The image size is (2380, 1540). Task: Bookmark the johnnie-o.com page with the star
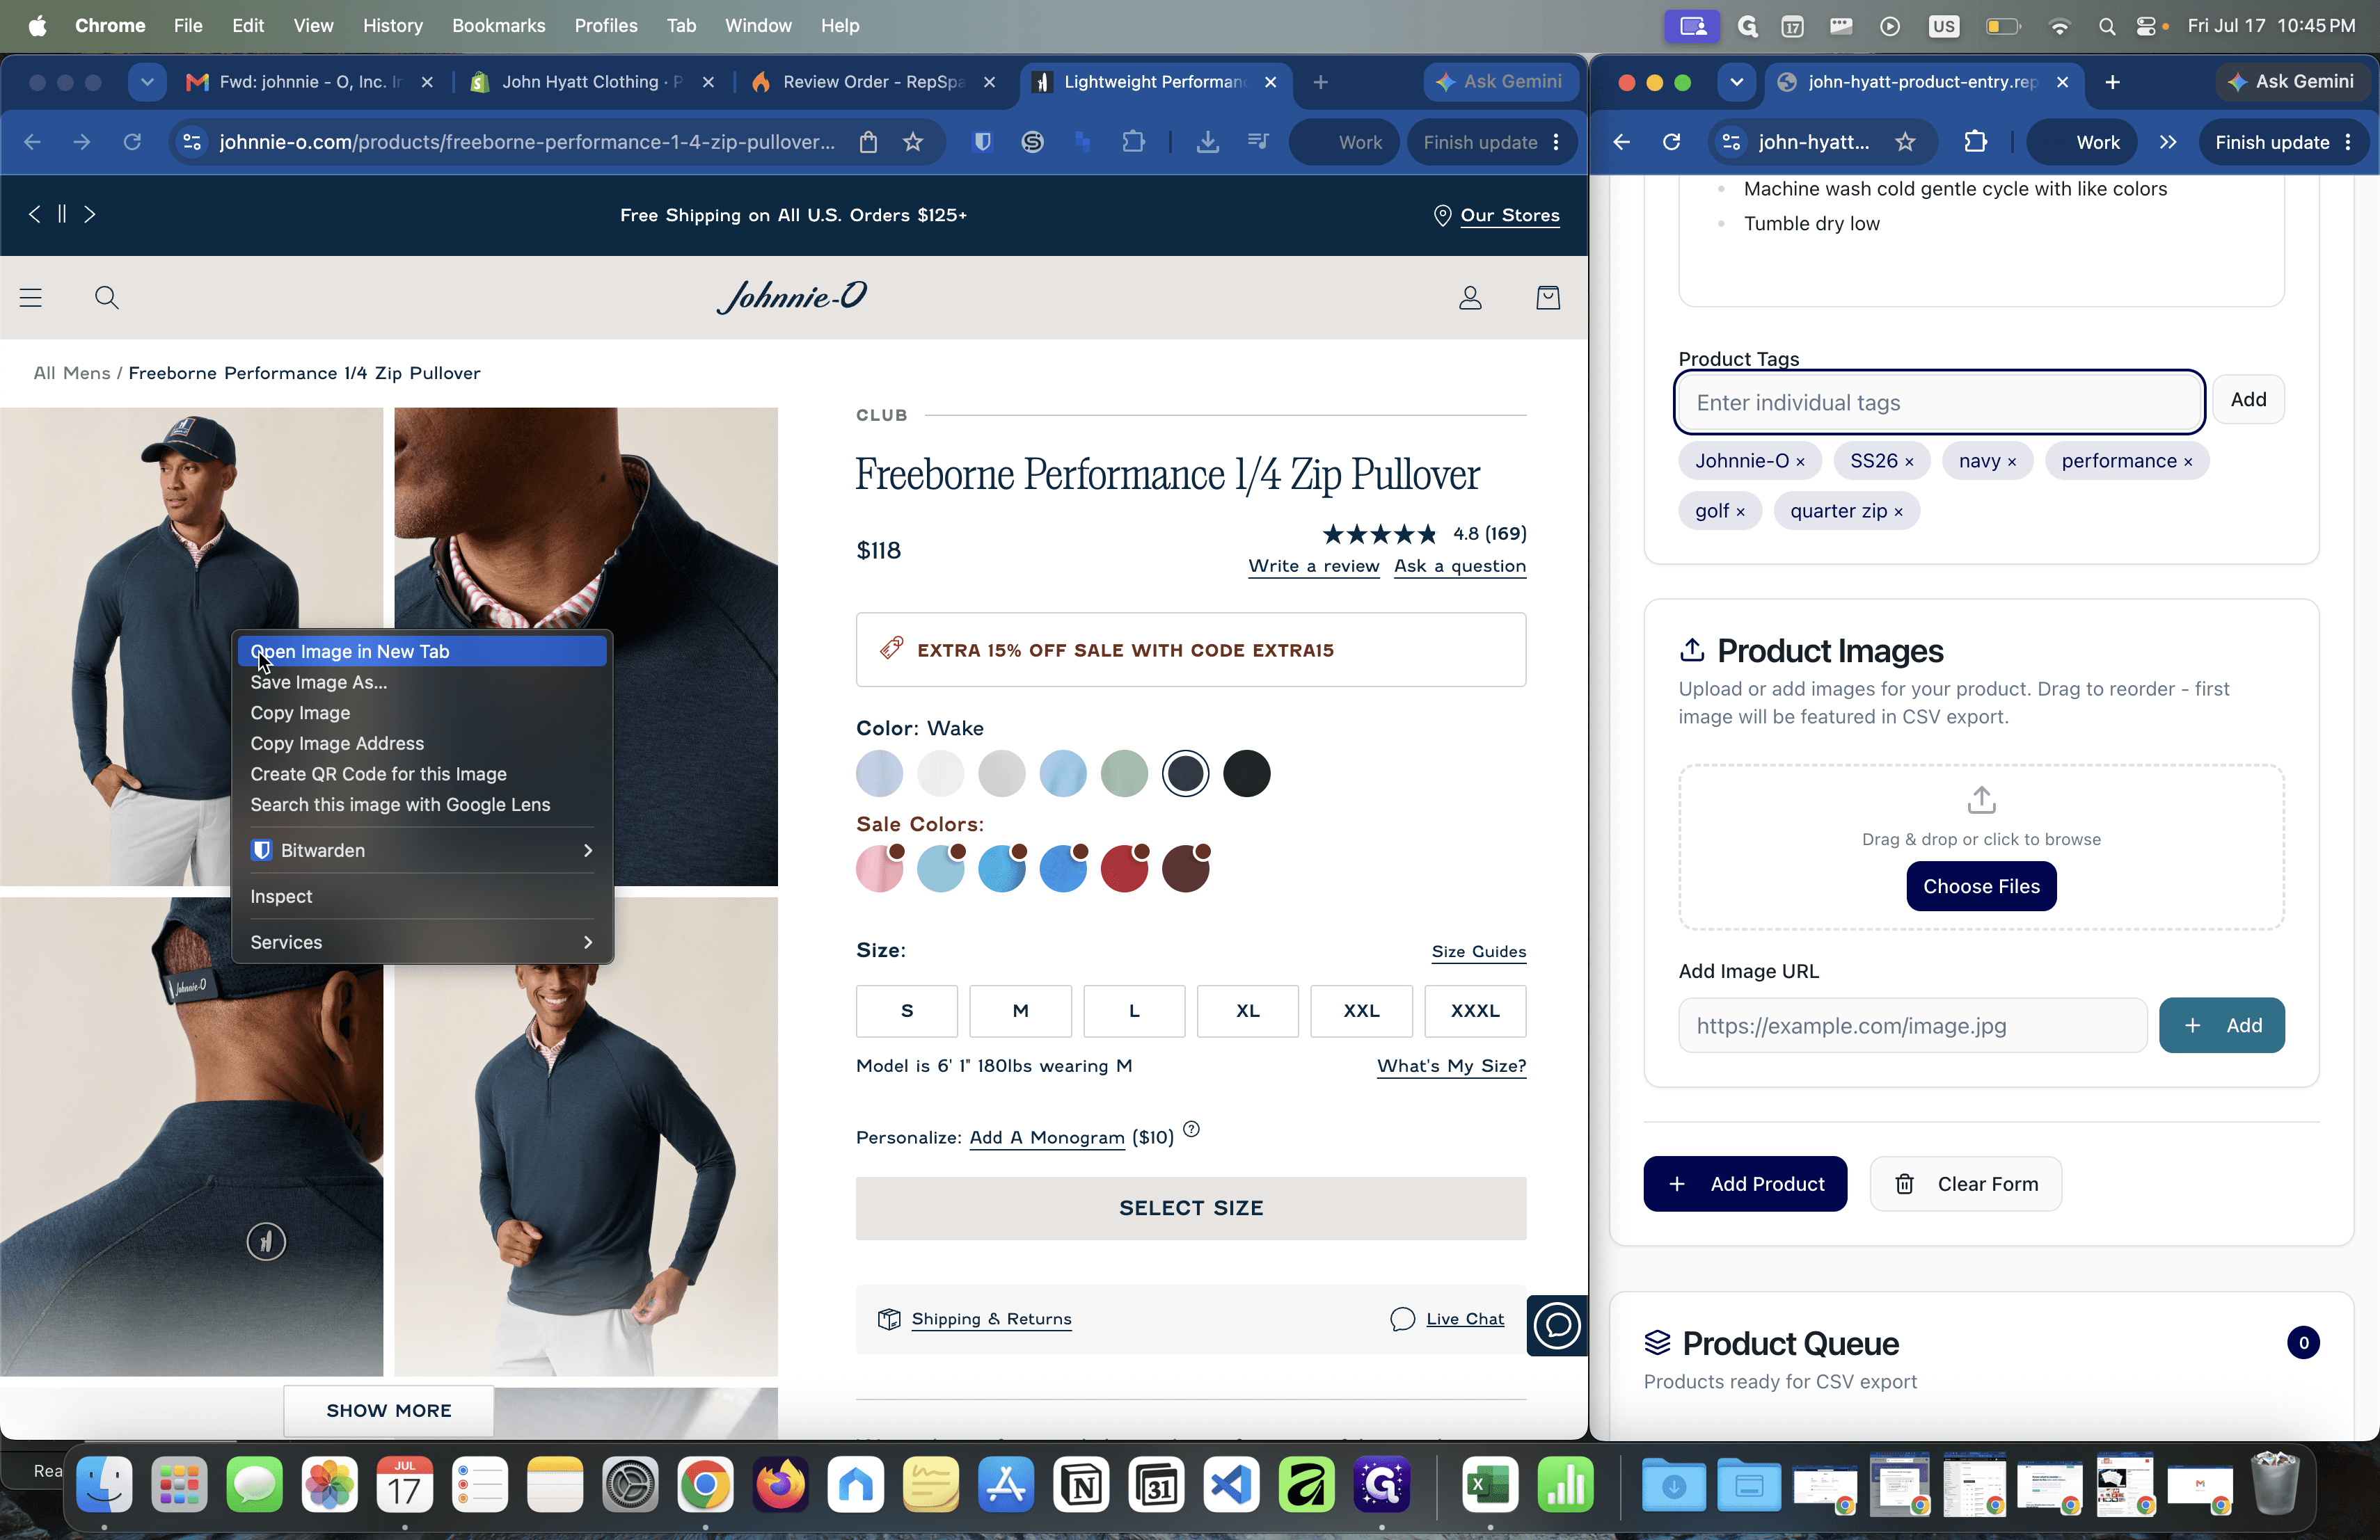pyautogui.click(x=912, y=142)
